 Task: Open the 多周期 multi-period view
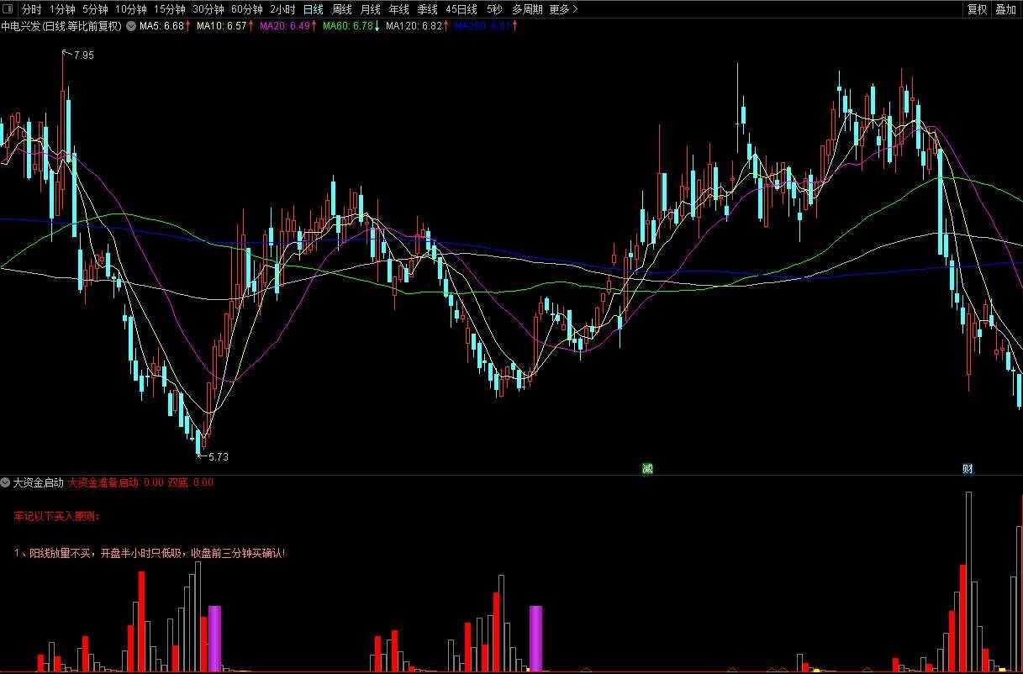click(528, 10)
